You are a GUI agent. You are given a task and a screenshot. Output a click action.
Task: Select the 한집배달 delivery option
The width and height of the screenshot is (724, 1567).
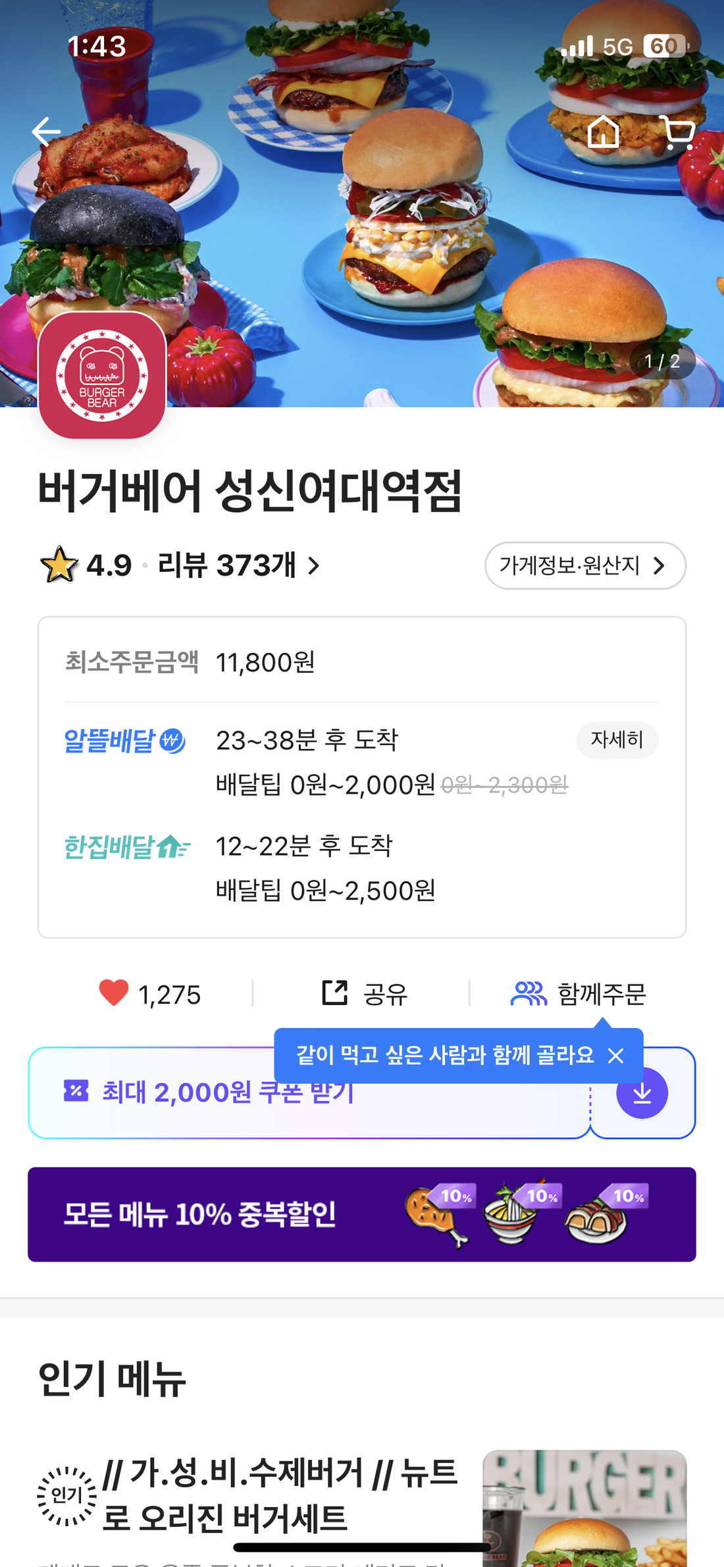126,847
